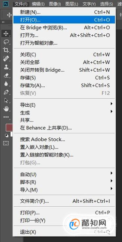
Task: Select the Move tool in toolbar
Action: pyautogui.click(x=6, y=33)
